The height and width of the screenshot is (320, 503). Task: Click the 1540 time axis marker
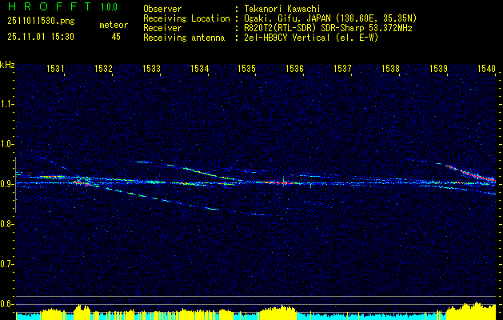click(486, 68)
